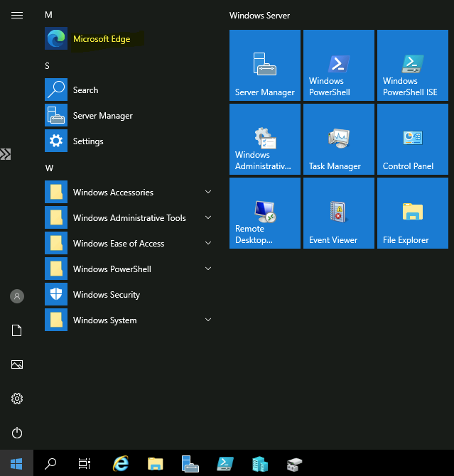The height and width of the screenshot is (476, 454).
Task: Open Server Manager in the app list
Action: (130, 115)
